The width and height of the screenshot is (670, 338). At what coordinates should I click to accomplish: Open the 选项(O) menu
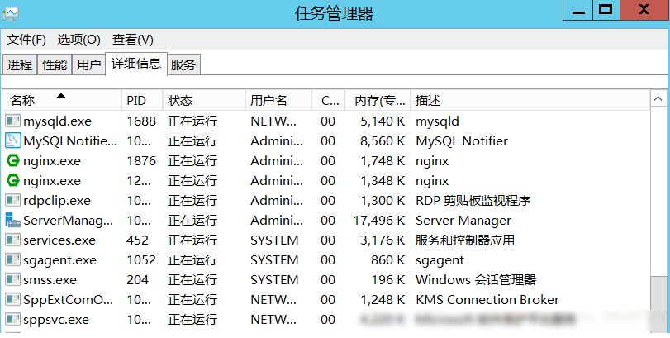79,40
